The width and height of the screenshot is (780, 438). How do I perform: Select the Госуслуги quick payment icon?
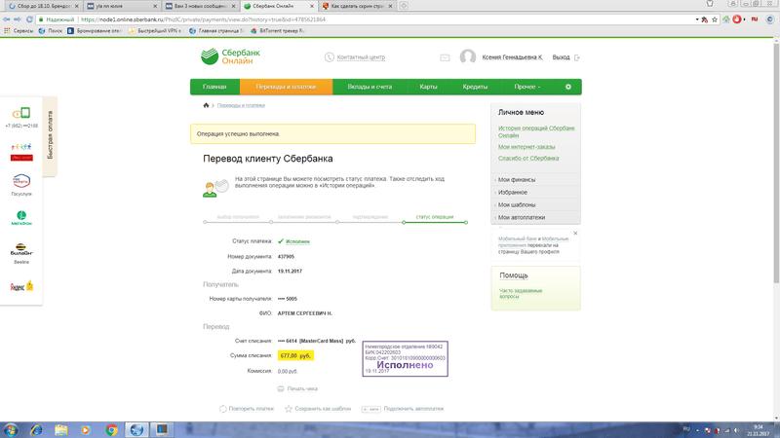(x=21, y=181)
